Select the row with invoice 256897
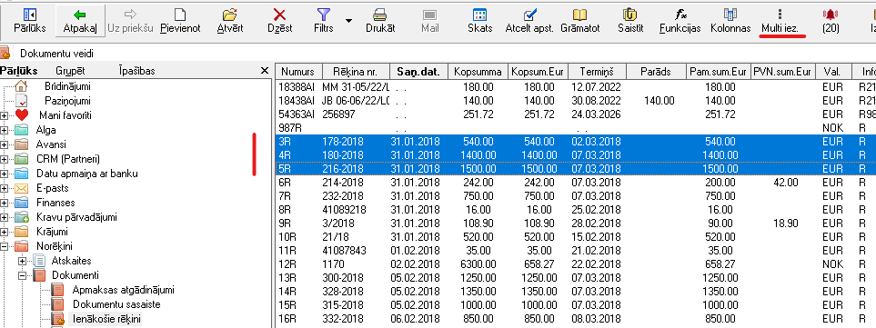 pos(576,115)
